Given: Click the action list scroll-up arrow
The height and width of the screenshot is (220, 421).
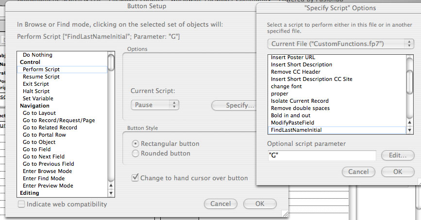Looking at the screenshot, I should pyautogui.click(x=111, y=186).
